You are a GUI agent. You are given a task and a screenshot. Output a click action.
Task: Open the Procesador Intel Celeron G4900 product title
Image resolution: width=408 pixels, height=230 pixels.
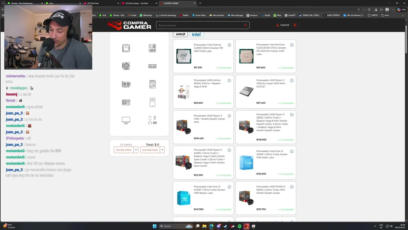(208, 48)
